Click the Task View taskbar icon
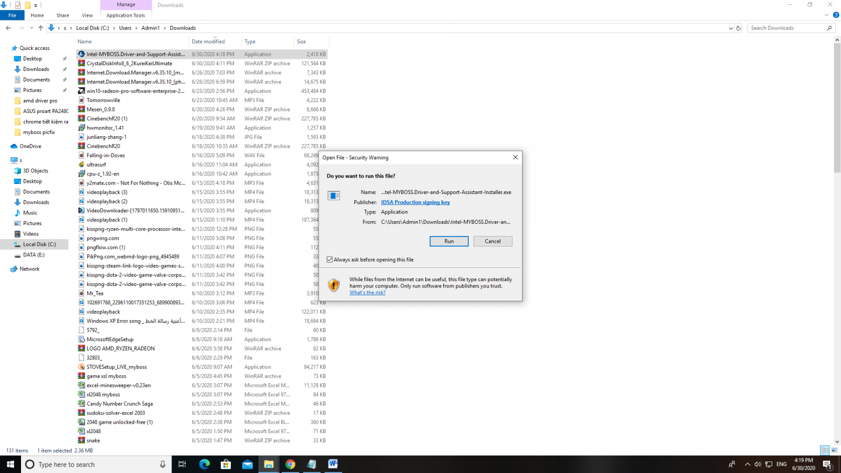 [x=182, y=464]
